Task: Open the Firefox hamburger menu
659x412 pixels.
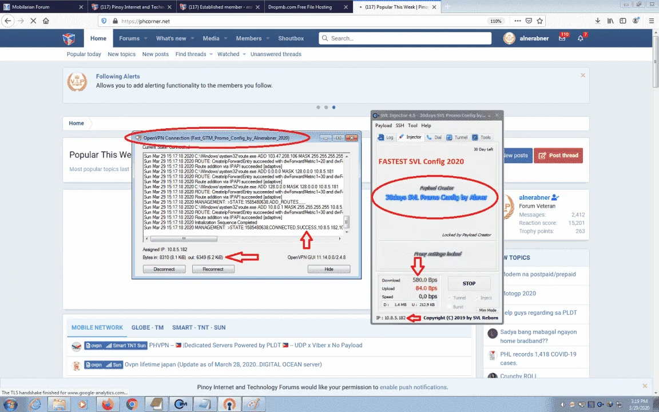Action: [651, 21]
